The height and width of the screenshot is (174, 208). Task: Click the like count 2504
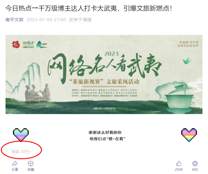point(179,169)
